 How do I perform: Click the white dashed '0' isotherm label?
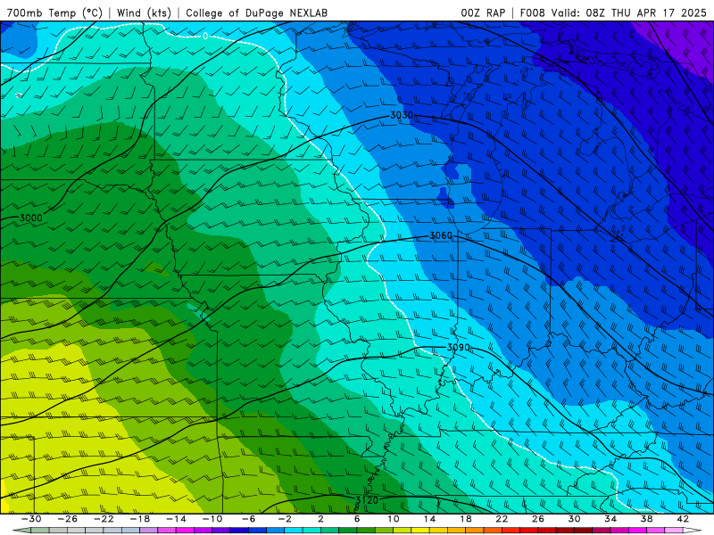205,36
